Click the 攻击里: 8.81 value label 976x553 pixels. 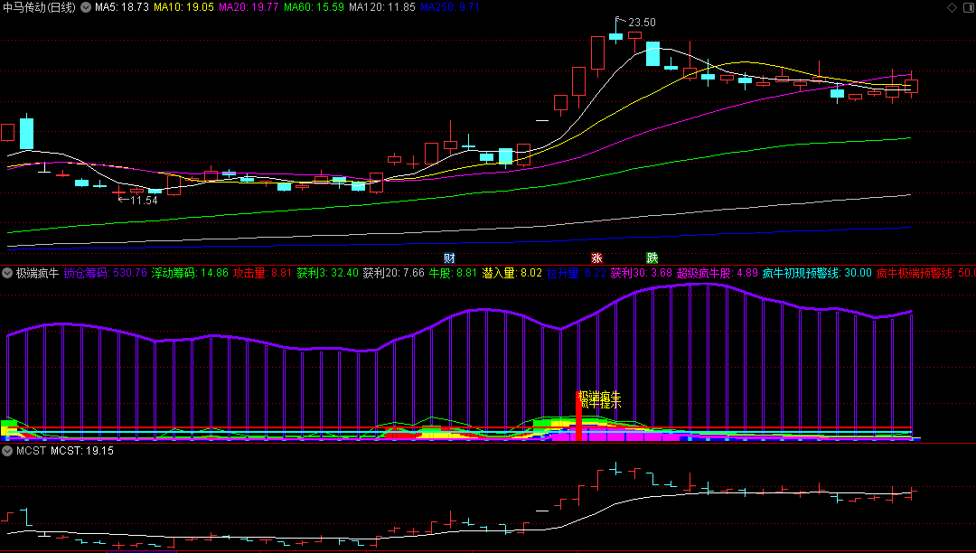point(263,273)
